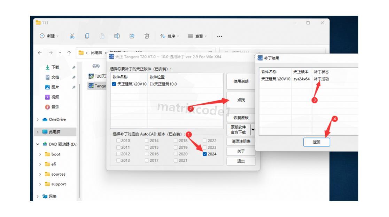The width and height of the screenshot is (389, 217).
Task: Go forward with the right arrow in Explorer
Action: click(50, 53)
